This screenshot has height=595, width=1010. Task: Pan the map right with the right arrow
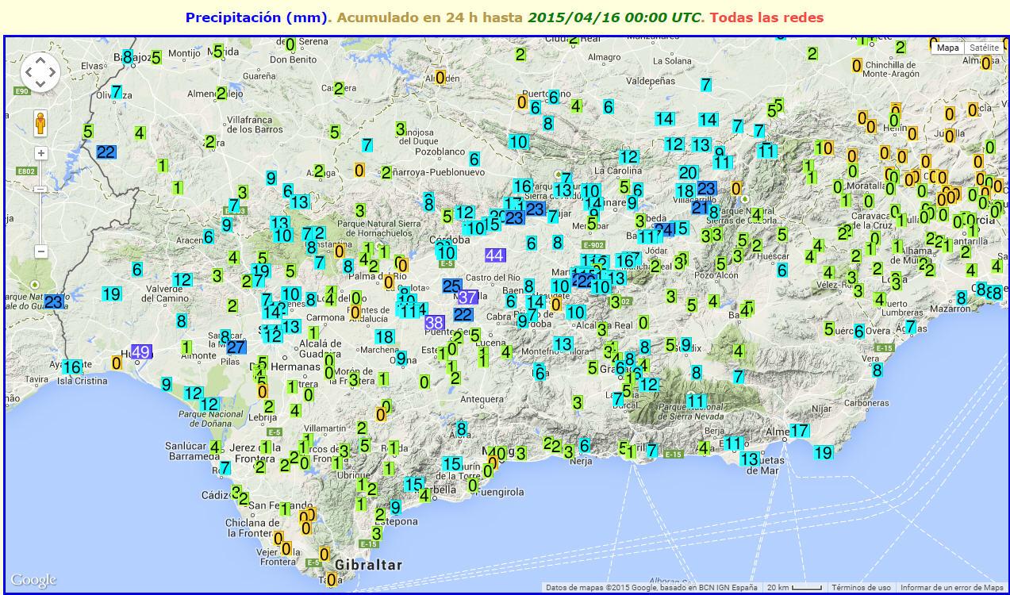52,72
